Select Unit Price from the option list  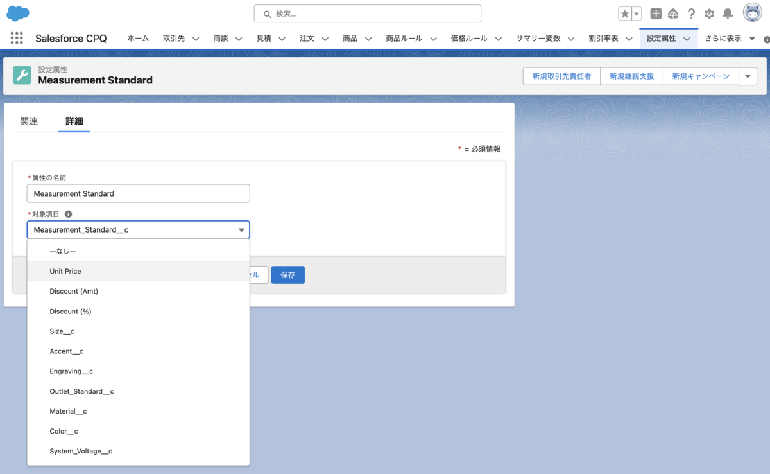pos(65,271)
